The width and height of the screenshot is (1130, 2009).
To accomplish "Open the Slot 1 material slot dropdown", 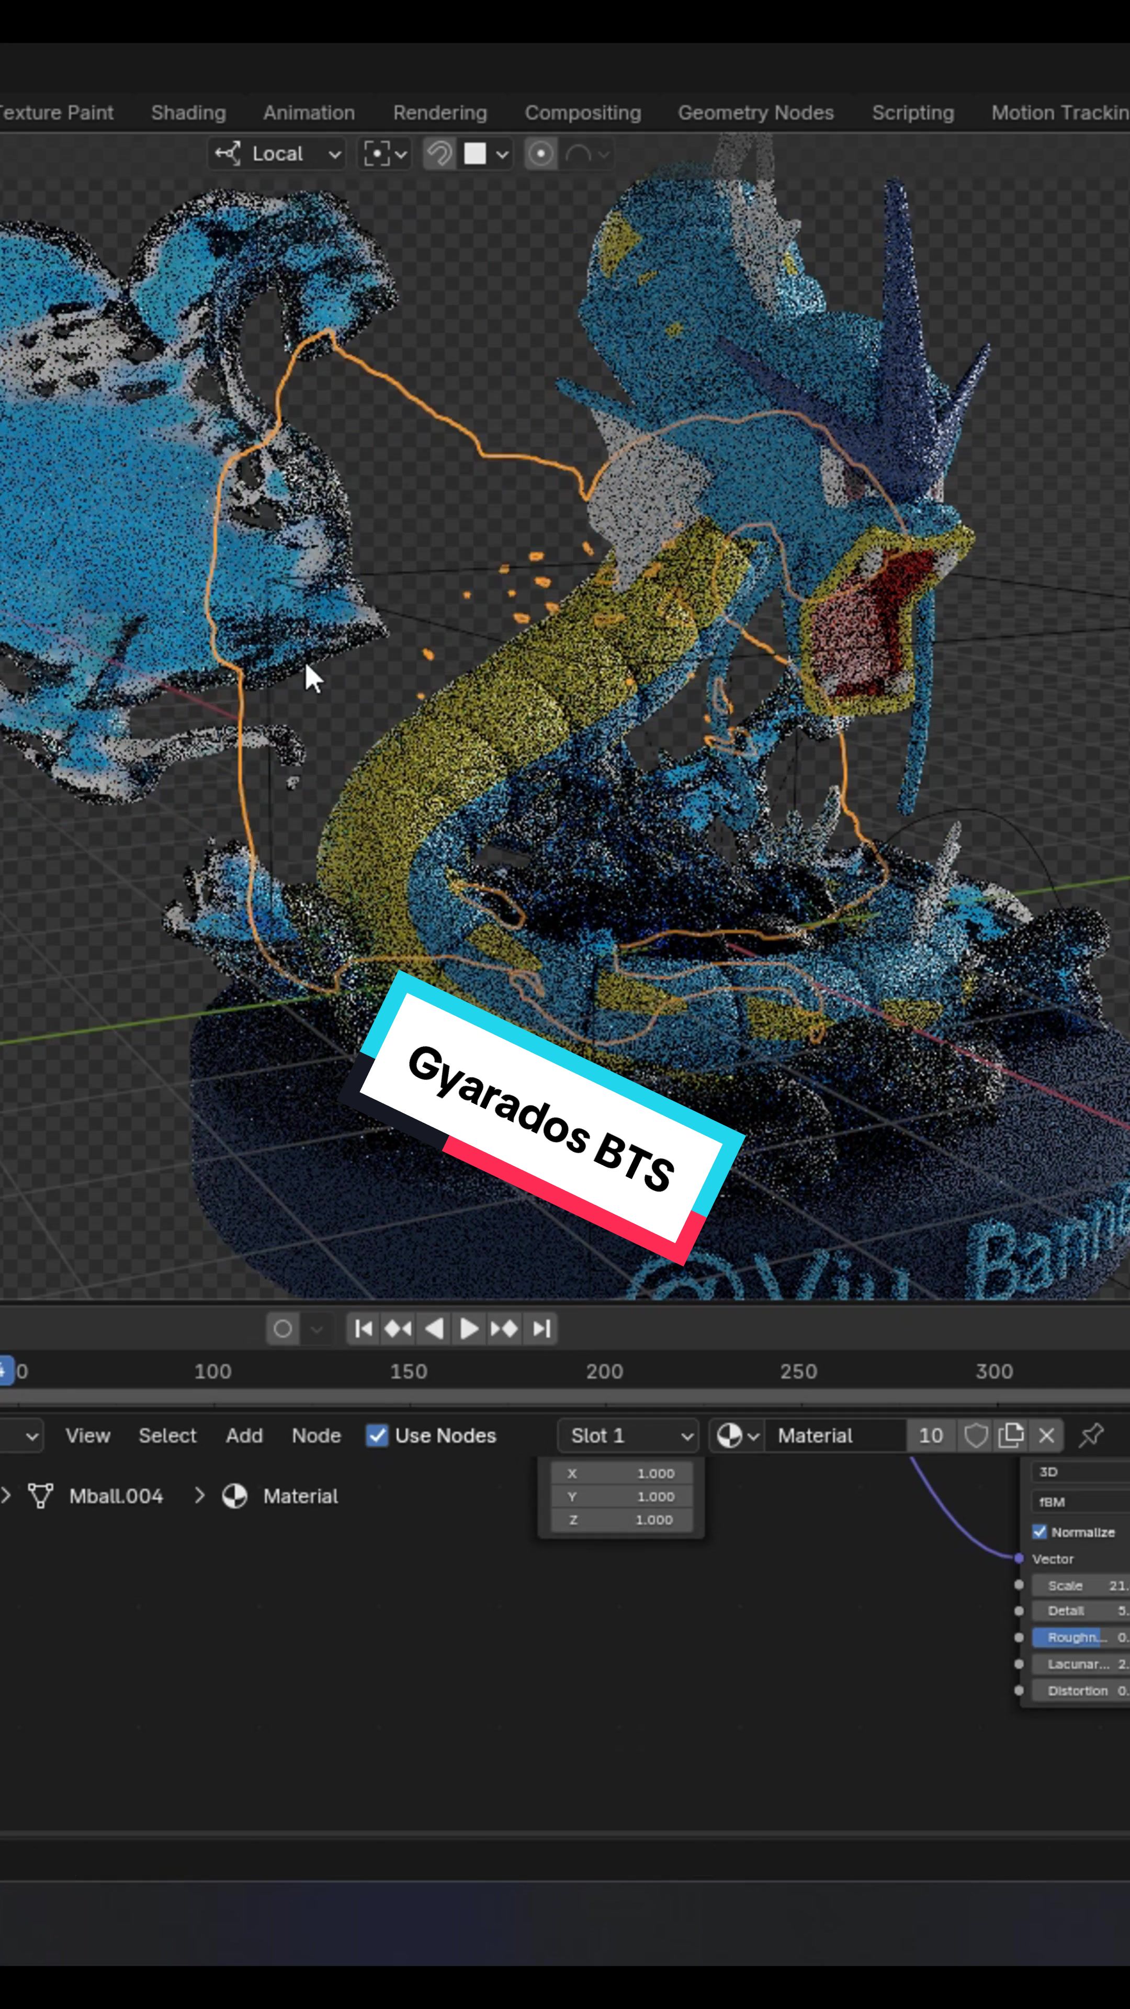I will click(x=628, y=1436).
